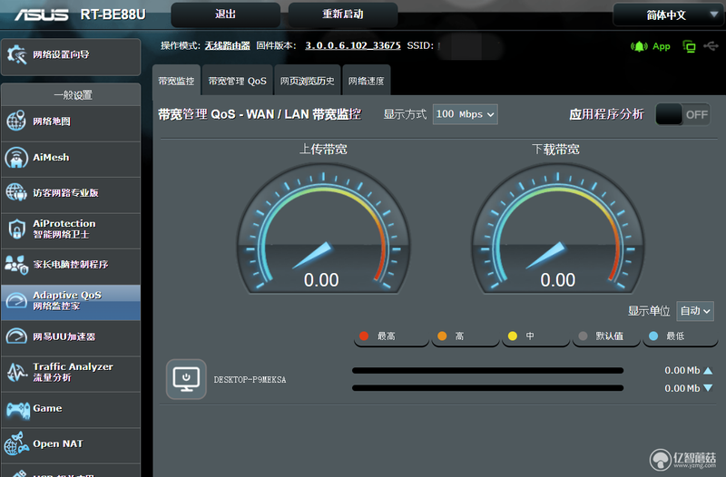Open firmware version 3.0.0.6.102_33675 link
This screenshot has width=726, height=477.
click(353, 46)
